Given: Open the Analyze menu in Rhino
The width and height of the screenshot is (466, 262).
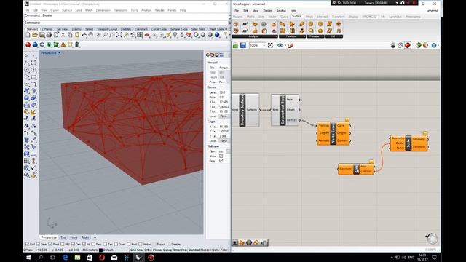Looking at the screenshot, I should (x=146, y=10).
